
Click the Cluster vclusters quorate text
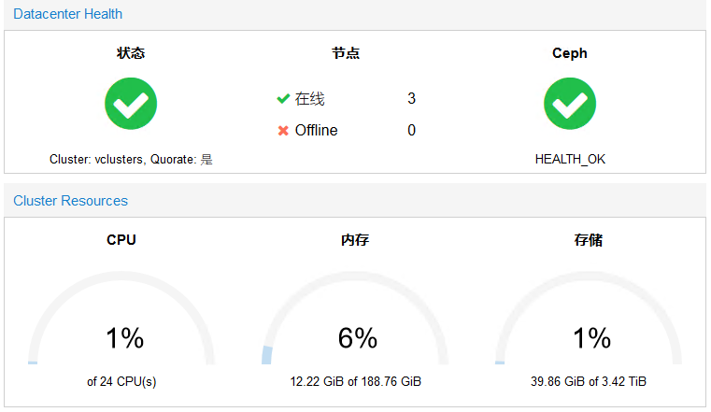click(131, 160)
